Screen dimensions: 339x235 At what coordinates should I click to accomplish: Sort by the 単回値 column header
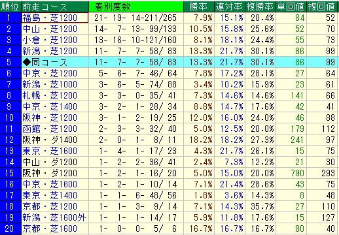[291, 7]
